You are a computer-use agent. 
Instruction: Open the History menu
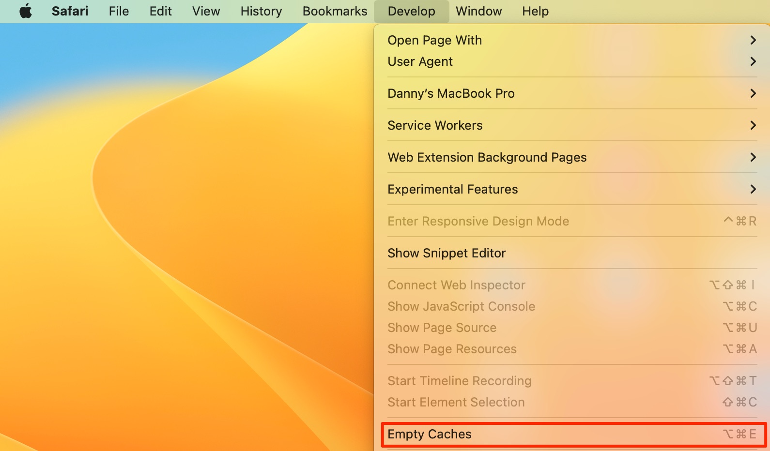(262, 11)
